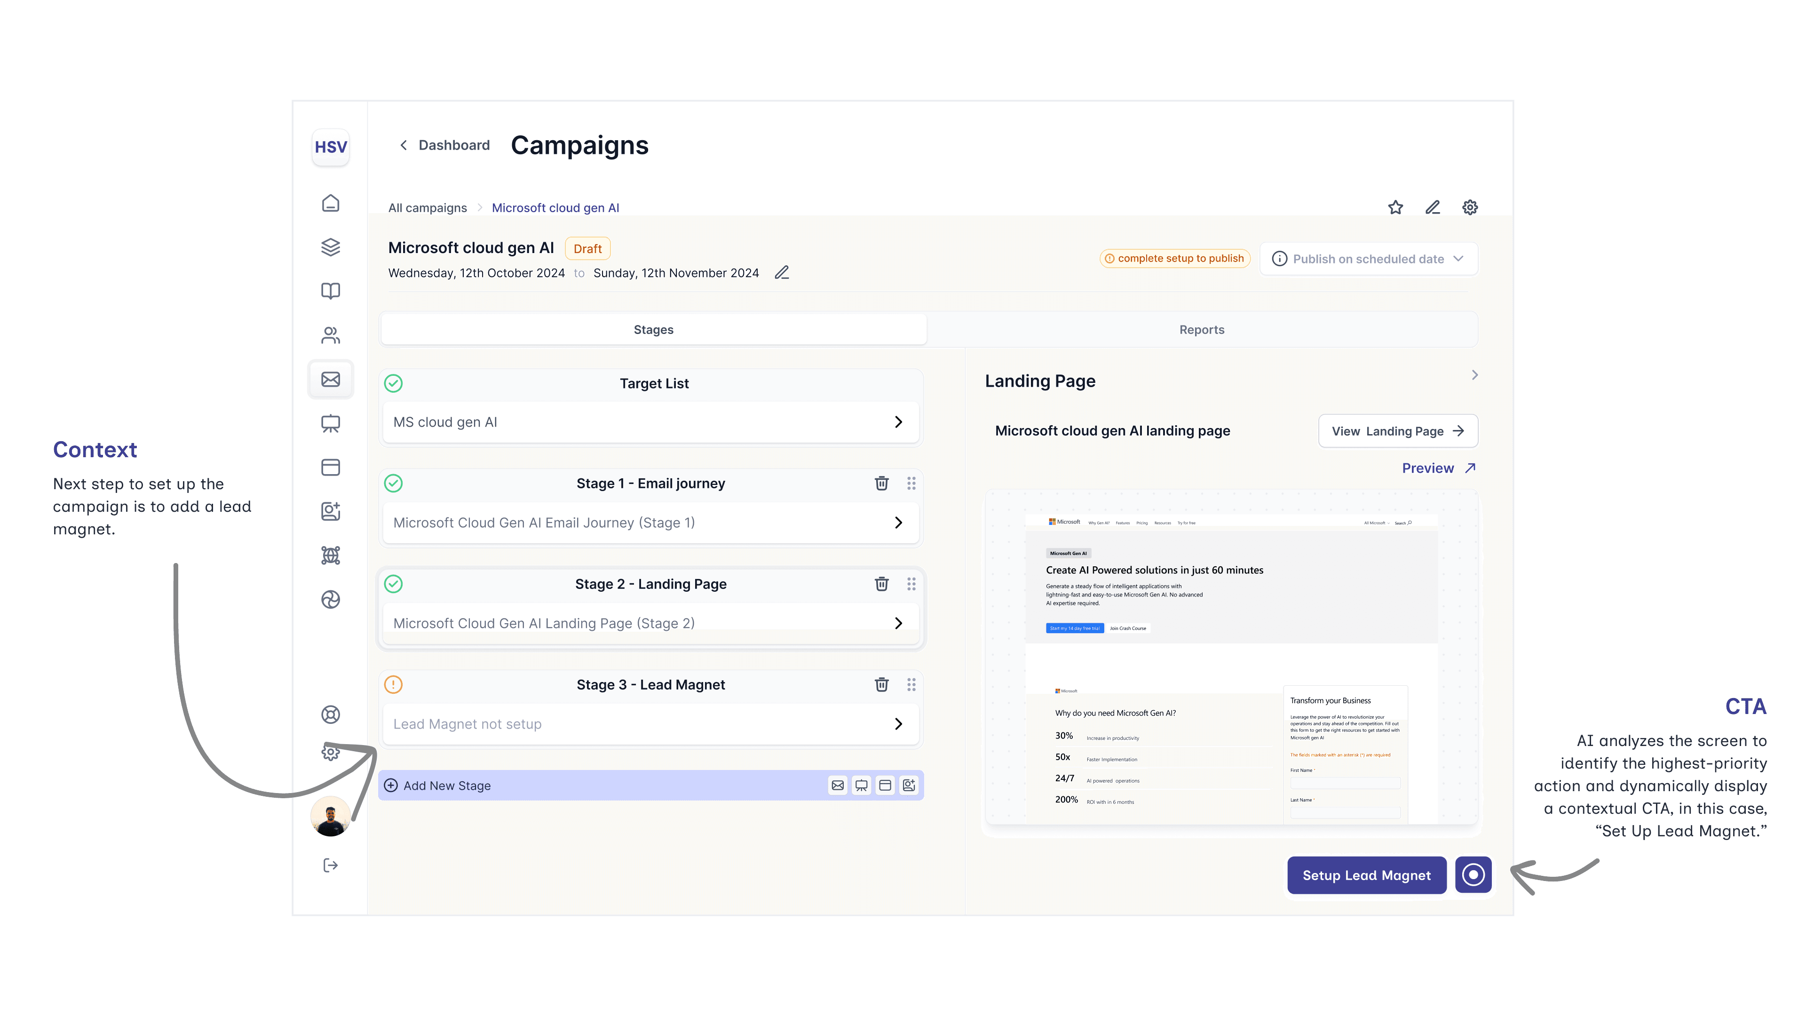
Task: Click the HSV logo in sidebar
Action: pos(330,147)
